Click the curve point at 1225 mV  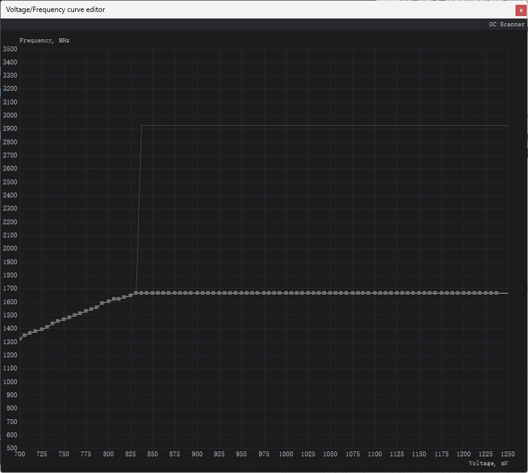point(486,293)
